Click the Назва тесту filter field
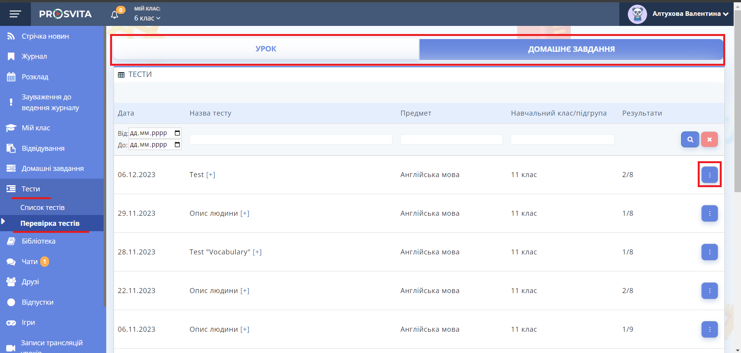741x353 pixels. tap(291, 140)
